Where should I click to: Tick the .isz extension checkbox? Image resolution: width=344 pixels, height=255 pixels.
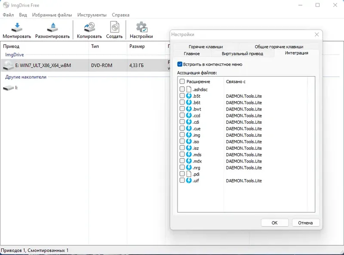pos(182,147)
